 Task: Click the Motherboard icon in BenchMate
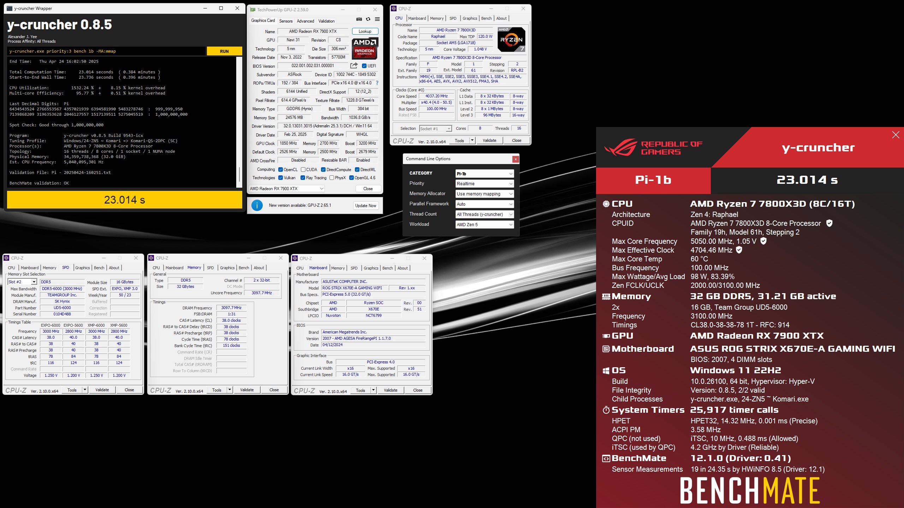tap(606, 349)
